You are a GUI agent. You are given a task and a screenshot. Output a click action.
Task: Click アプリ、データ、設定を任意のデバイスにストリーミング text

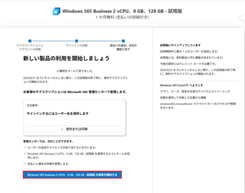click(195, 91)
